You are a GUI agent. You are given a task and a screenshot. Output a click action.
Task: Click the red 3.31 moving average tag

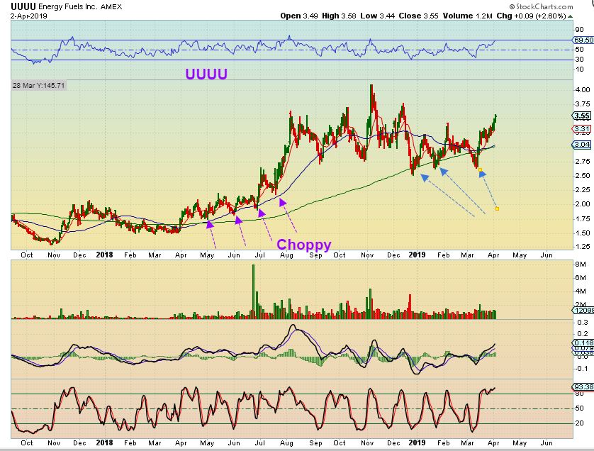point(581,129)
